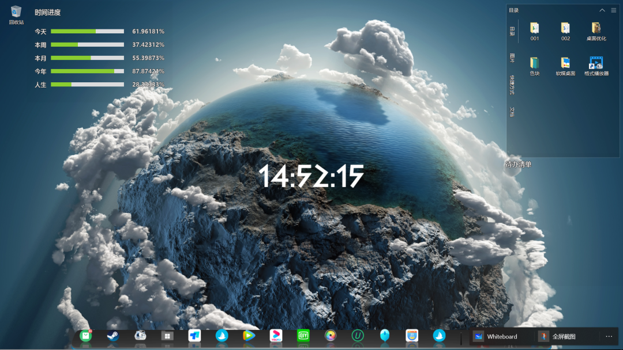Click the 人生 progress bar
The height and width of the screenshot is (350, 623).
tap(88, 85)
